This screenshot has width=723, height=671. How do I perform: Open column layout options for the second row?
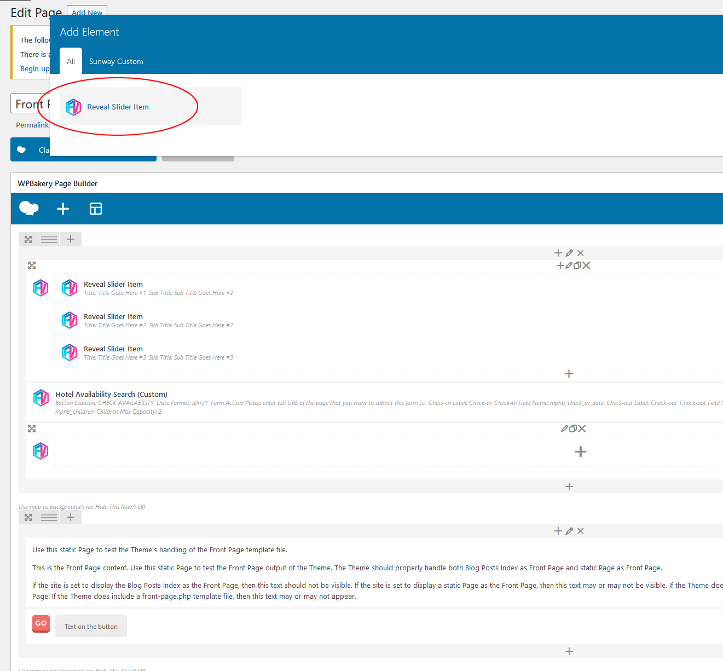(49, 517)
